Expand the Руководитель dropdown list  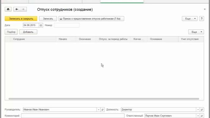98,109
